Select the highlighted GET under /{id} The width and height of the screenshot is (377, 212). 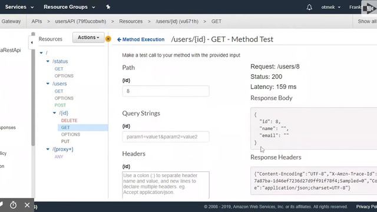[x=83, y=127]
